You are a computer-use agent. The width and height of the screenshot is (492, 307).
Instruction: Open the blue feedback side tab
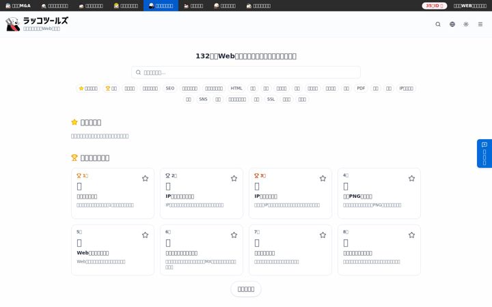[484, 153]
